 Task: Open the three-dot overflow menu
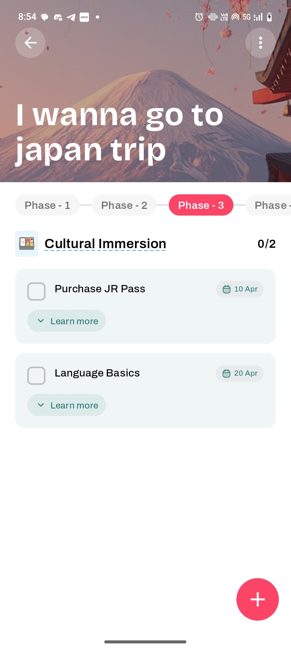(x=261, y=43)
